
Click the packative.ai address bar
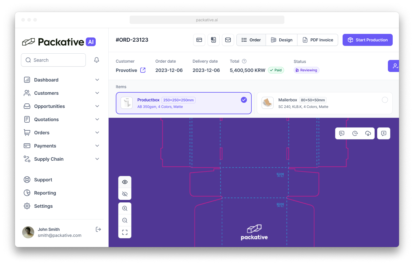tap(207, 20)
